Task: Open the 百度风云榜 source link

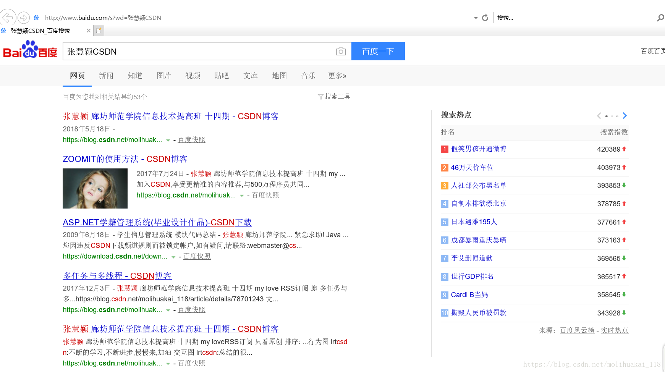Action: pos(577,330)
